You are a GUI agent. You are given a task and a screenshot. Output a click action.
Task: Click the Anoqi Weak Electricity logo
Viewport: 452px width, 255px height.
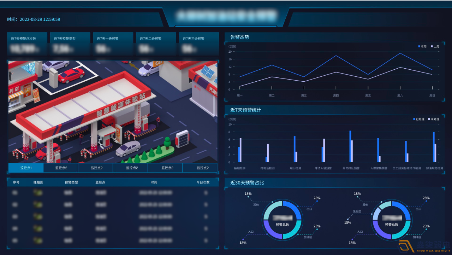(x=424, y=246)
